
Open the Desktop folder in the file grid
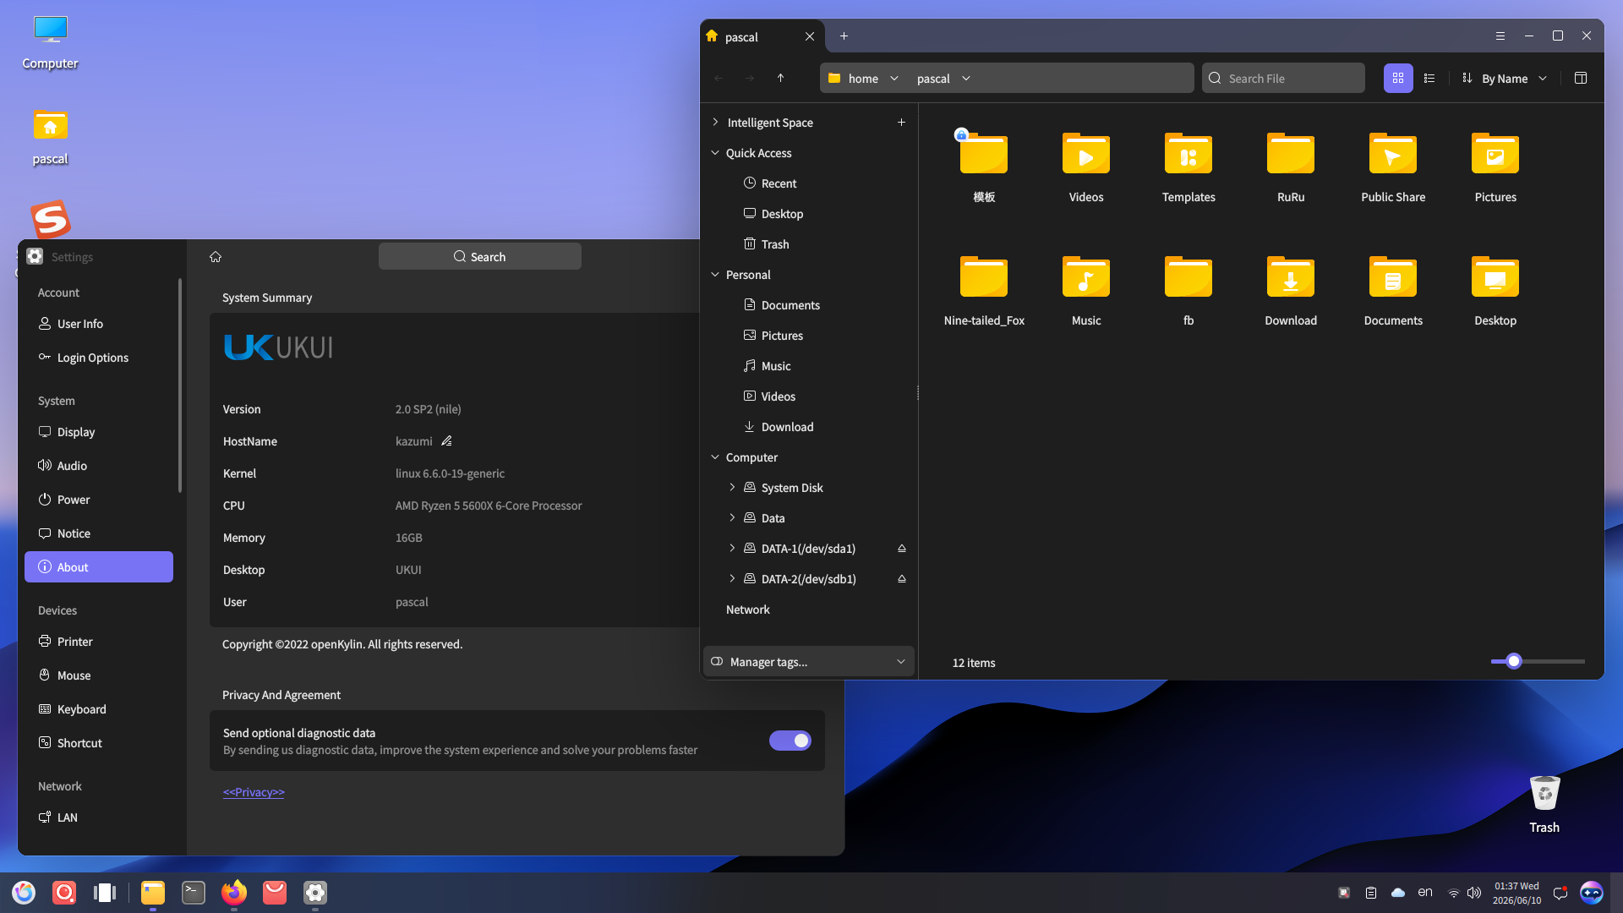pyautogui.click(x=1495, y=291)
